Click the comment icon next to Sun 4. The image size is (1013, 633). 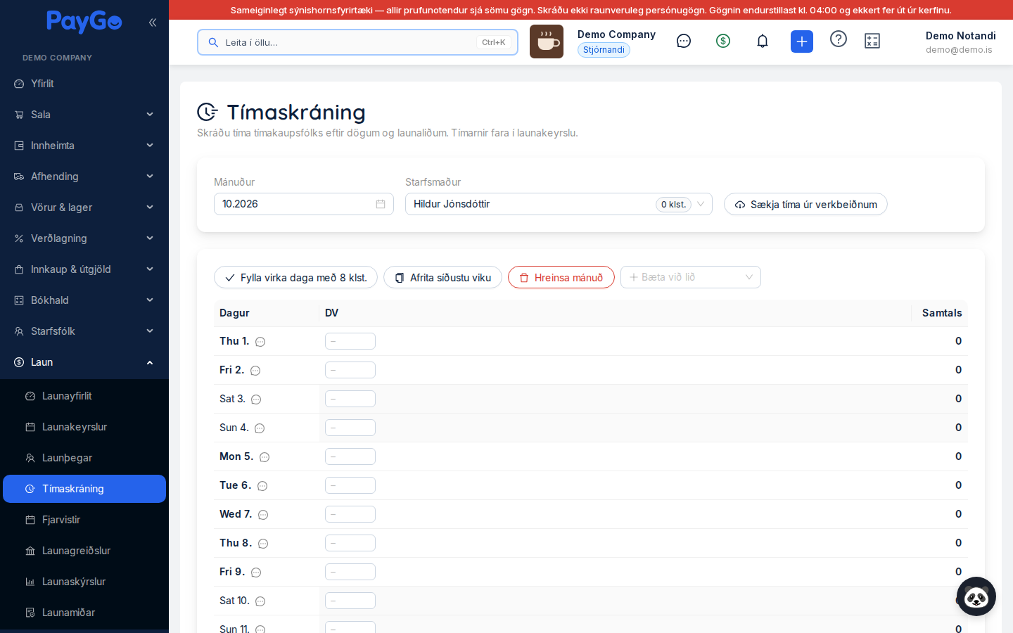(260, 428)
